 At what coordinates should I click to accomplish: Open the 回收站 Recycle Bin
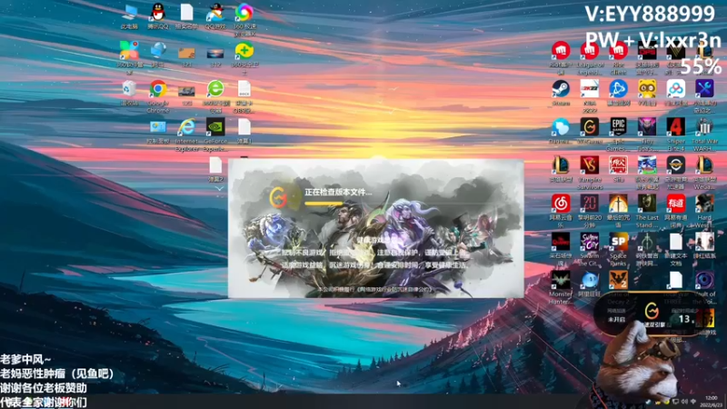click(x=129, y=88)
